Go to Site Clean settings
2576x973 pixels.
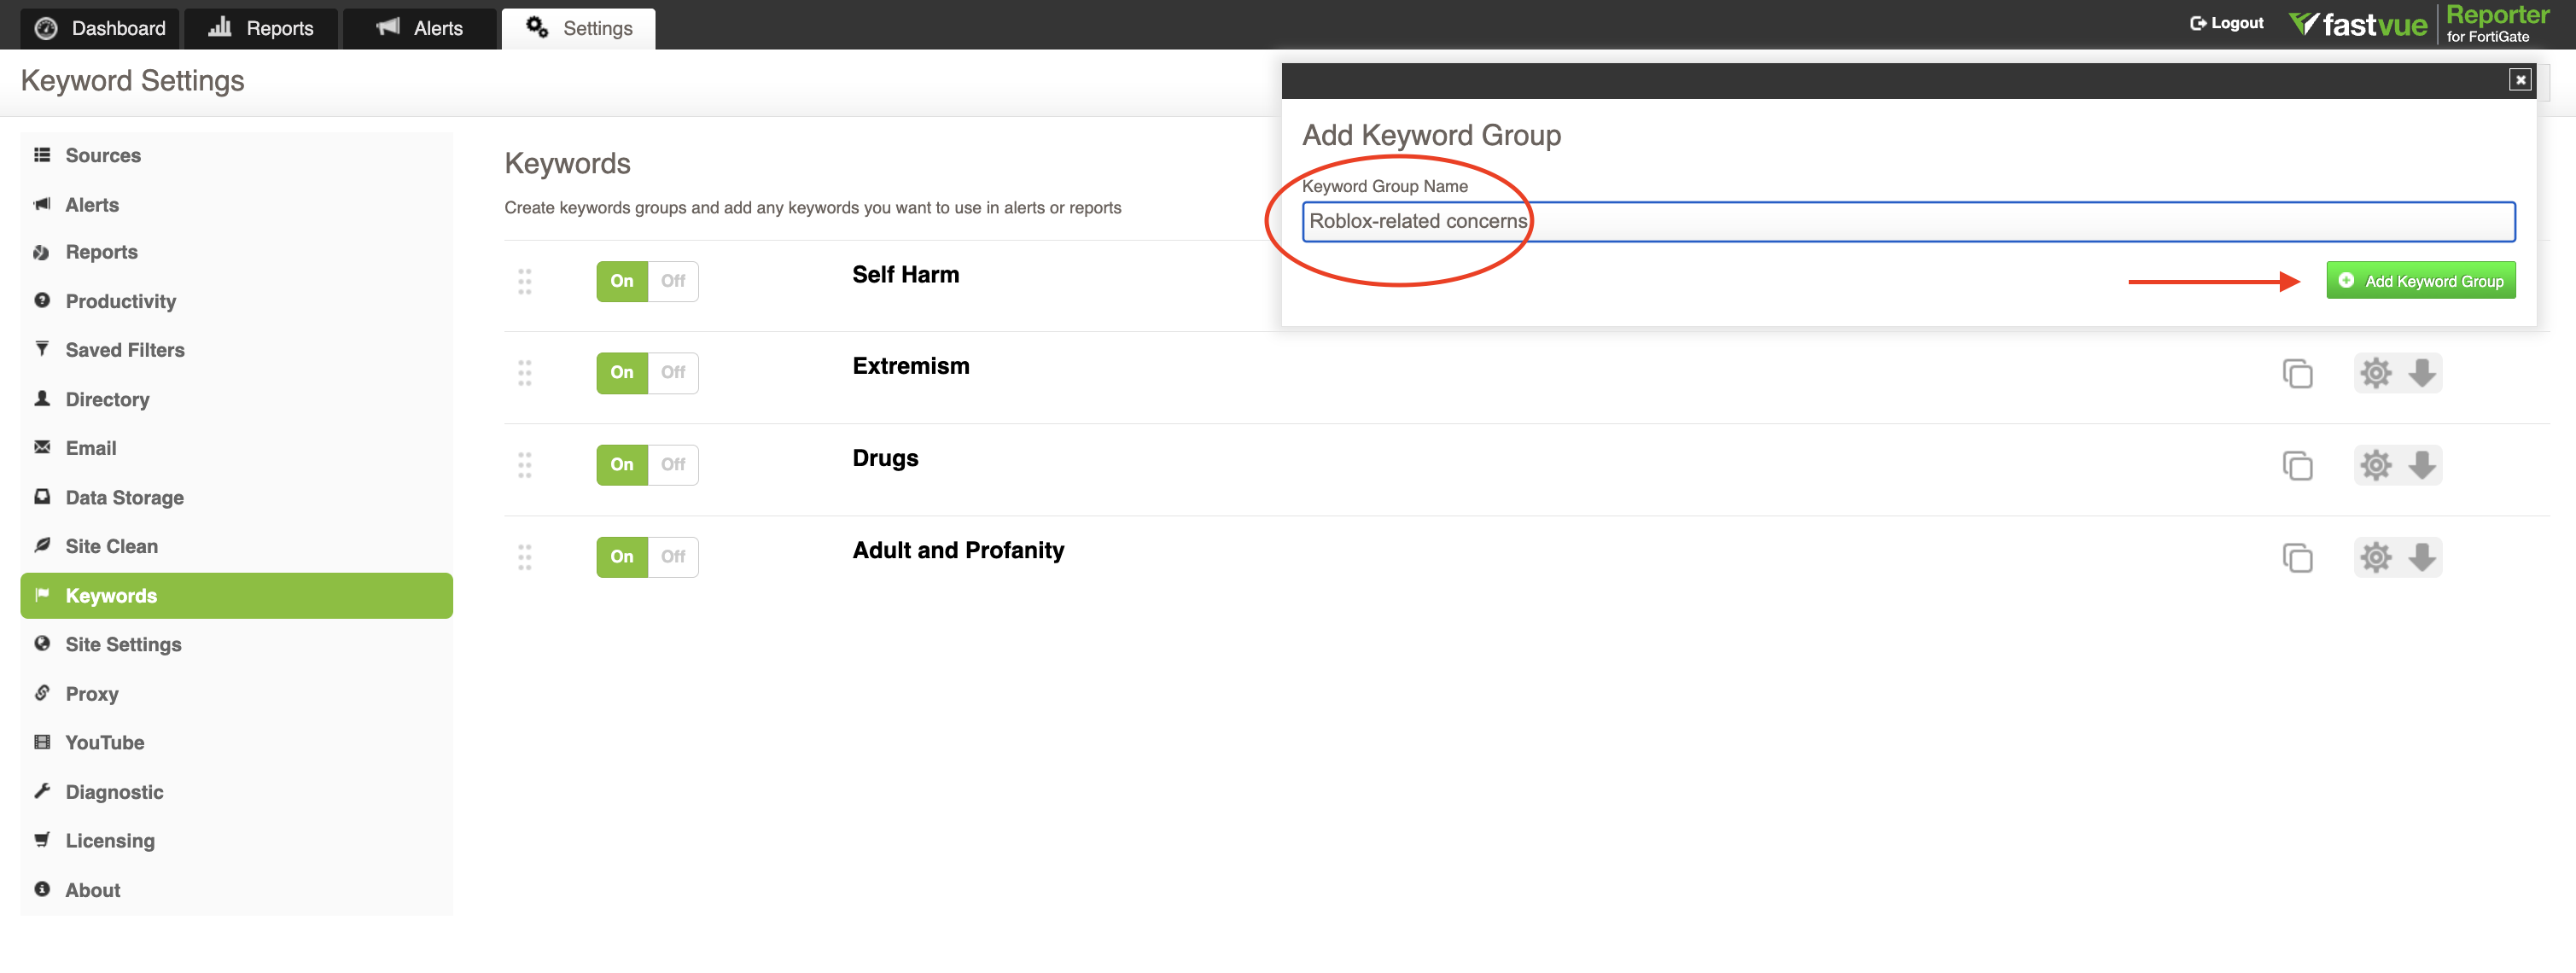pyautogui.click(x=236, y=546)
